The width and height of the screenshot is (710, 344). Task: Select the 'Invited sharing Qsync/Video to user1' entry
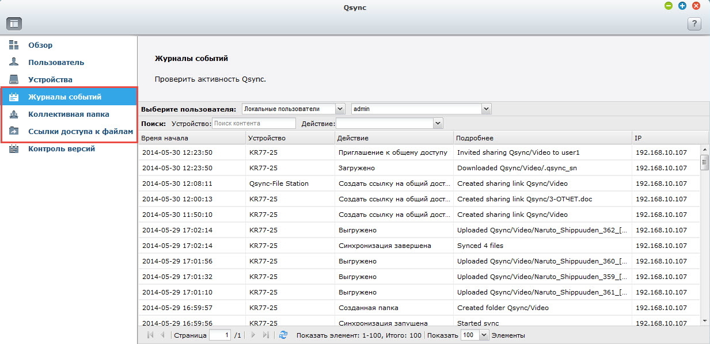tap(518, 152)
